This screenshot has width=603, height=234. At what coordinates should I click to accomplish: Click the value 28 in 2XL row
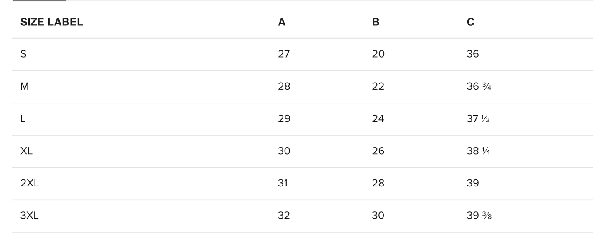(378, 183)
